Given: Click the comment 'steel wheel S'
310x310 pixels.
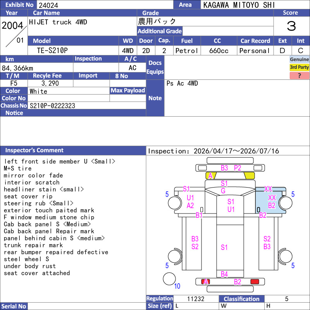Looking at the screenshot, I should click(26, 259).
